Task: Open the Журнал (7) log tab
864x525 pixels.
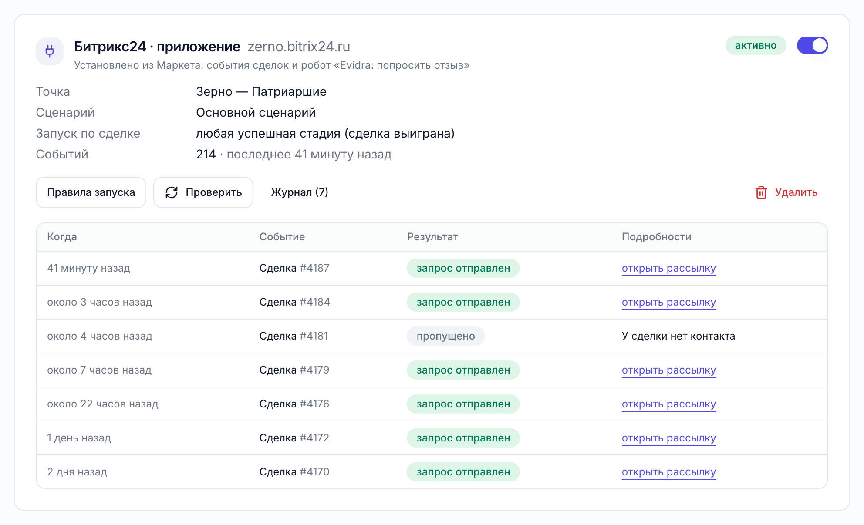Action: pyautogui.click(x=300, y=192)
